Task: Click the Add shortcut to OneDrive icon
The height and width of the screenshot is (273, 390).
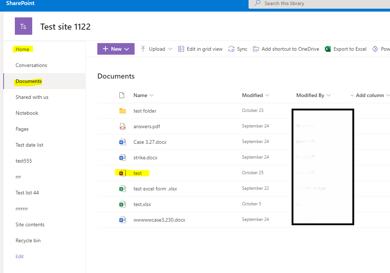Action: (x=256, y=49)
